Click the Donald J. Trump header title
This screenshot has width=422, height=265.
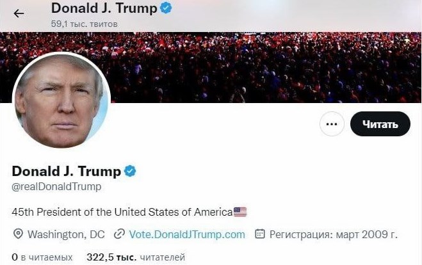click(x=104, y=8)
